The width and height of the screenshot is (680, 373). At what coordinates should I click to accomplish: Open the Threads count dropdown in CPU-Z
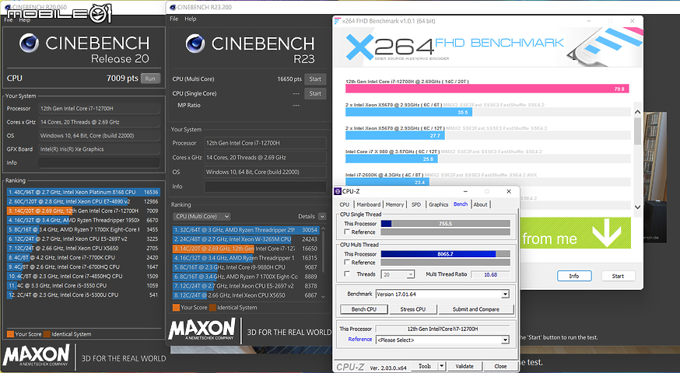(410, 274)
